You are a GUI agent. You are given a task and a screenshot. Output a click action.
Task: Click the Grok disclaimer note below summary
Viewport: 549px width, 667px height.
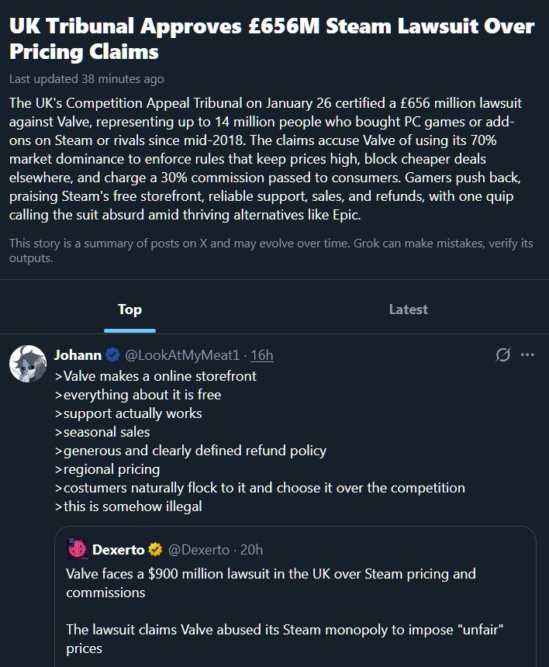[271, 251]
